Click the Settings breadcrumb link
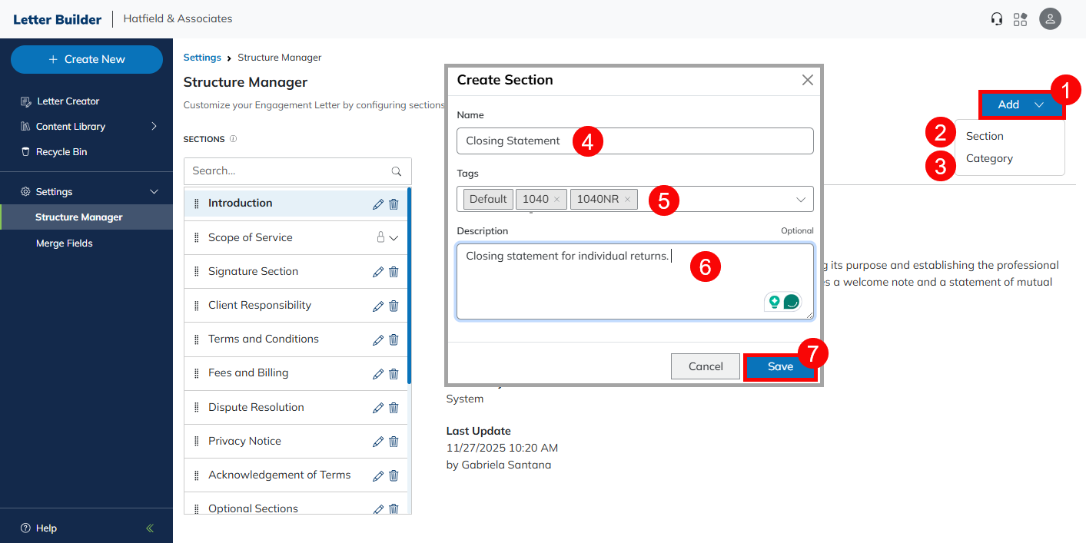Viewport: 1086px width, 543px height. pyautogui.click(x=202, y=58)
